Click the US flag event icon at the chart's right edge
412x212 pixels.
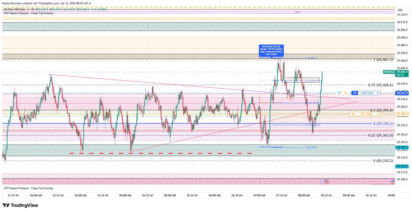326,181
